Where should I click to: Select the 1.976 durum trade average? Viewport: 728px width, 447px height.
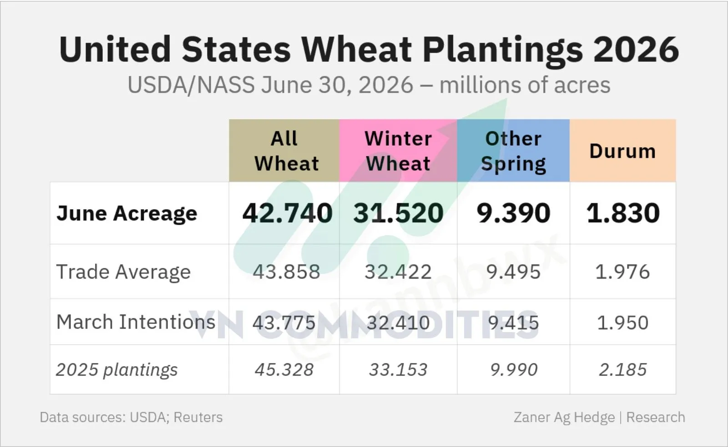point(622,272)
